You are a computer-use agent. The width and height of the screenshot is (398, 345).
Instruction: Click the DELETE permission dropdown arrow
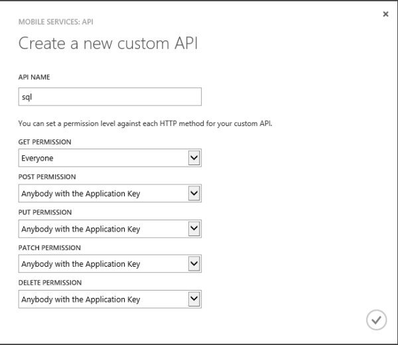pyautogui.click(x=194, y=299)
